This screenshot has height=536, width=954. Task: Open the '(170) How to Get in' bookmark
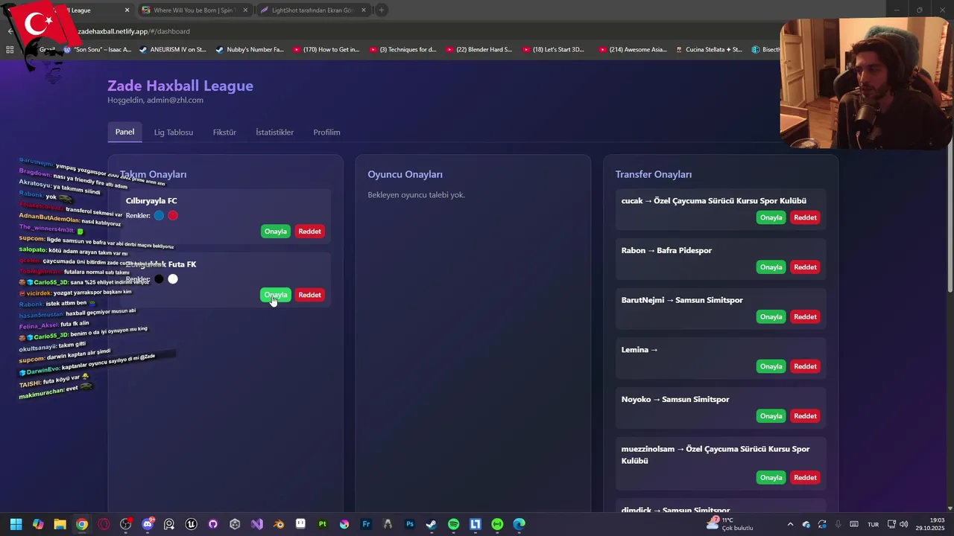pyautogui.click(x=326, y=50)
